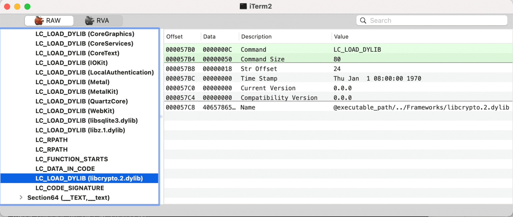
Task: Select LC_LOAD_DYLIB (LocalAuthentication) entry
Action: tap(95, 72)
